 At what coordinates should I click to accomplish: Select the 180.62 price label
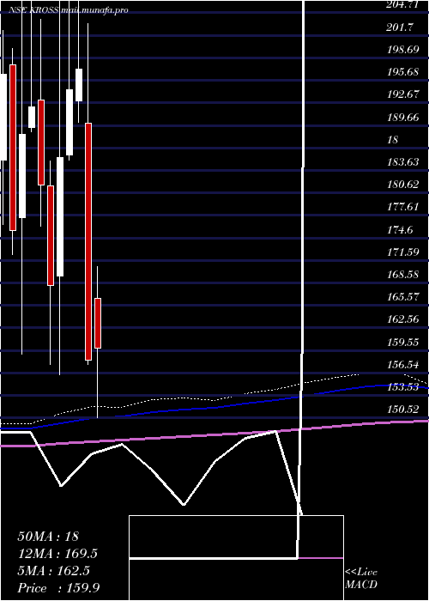coord(403,185)
